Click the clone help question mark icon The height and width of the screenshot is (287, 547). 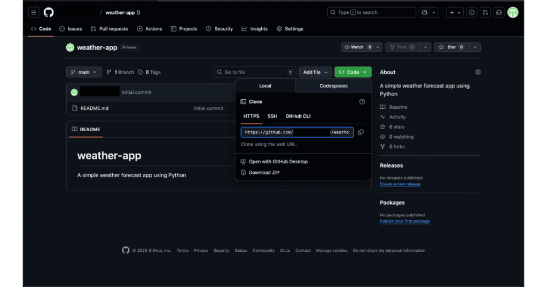point(362,101)
